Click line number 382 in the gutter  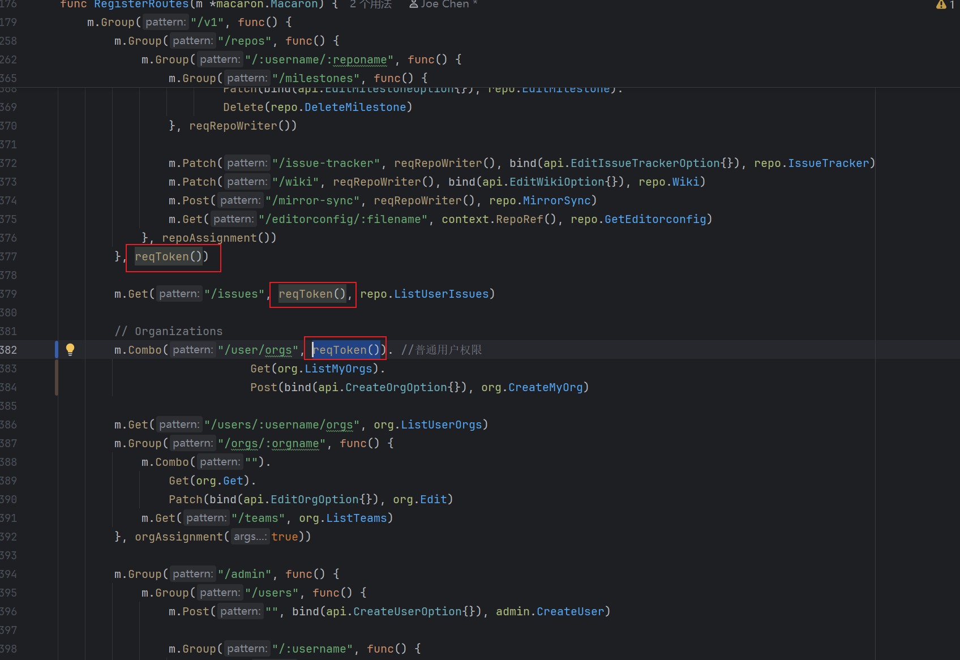tap(8, 350)
